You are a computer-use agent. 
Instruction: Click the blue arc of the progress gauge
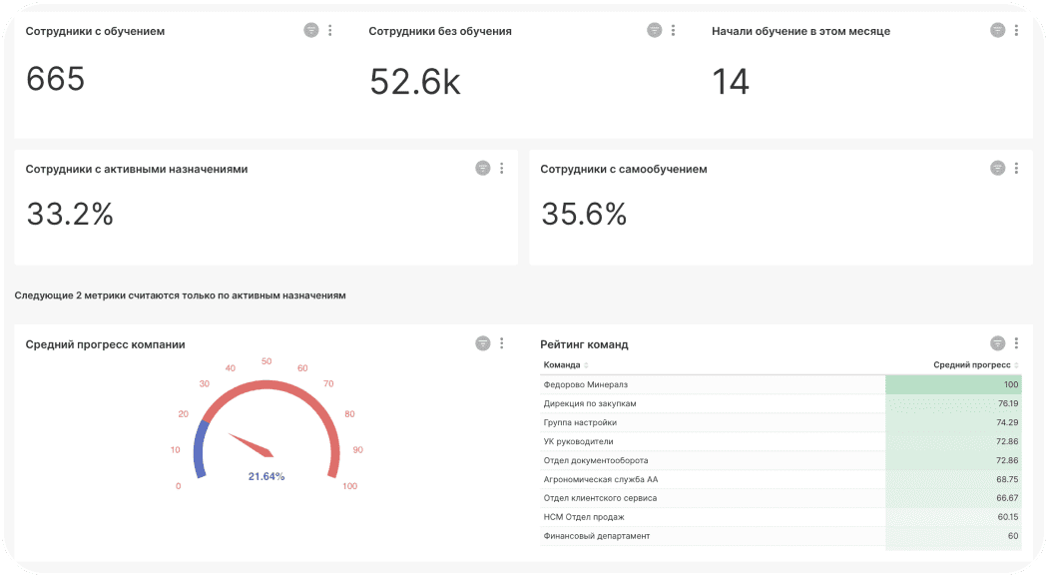point(201,449)
